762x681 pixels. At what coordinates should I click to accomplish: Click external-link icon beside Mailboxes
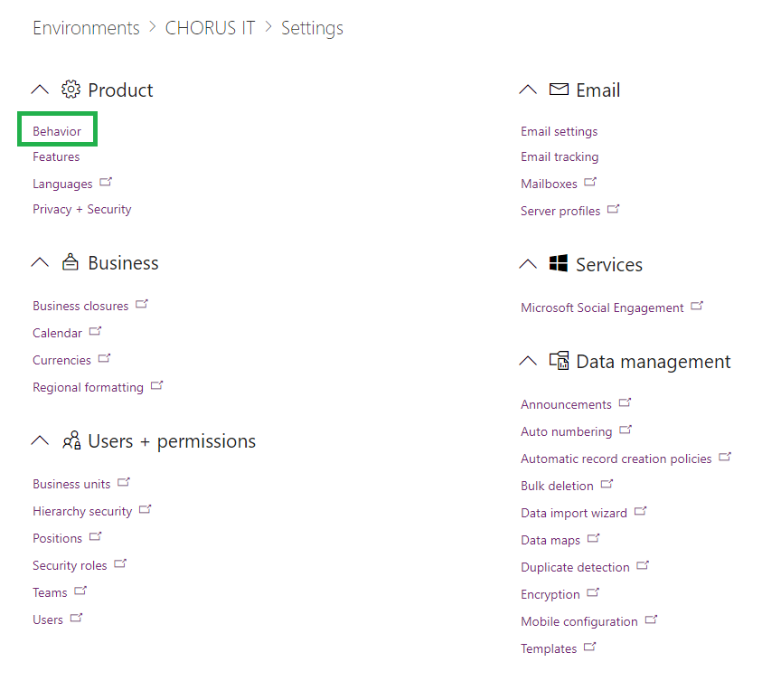pyautogui.click(x=590, y=183)
